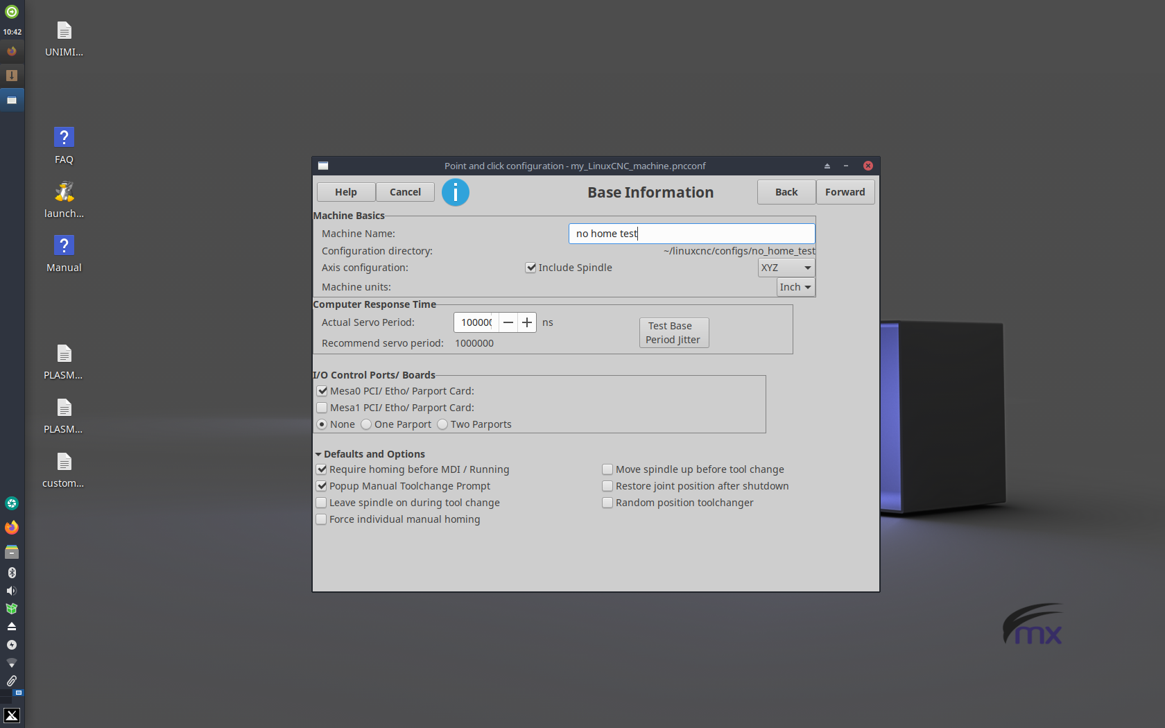Click the Help button
Image resolution: width=1165 pixels, height=728 pixels.
(346, 192)
